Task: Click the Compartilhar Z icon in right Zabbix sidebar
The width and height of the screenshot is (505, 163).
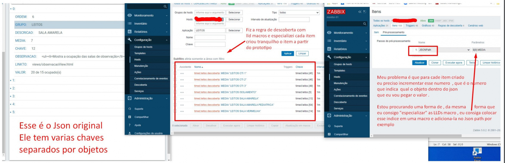Action: pyautogui.click(x=329, y=134)
